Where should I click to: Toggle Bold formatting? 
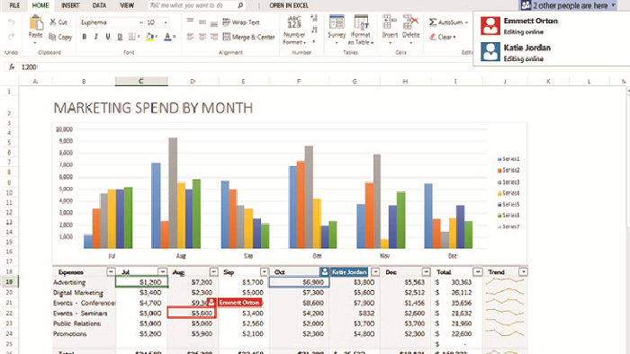85,37
